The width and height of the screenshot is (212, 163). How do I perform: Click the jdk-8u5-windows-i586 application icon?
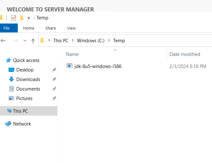(70, 66)
